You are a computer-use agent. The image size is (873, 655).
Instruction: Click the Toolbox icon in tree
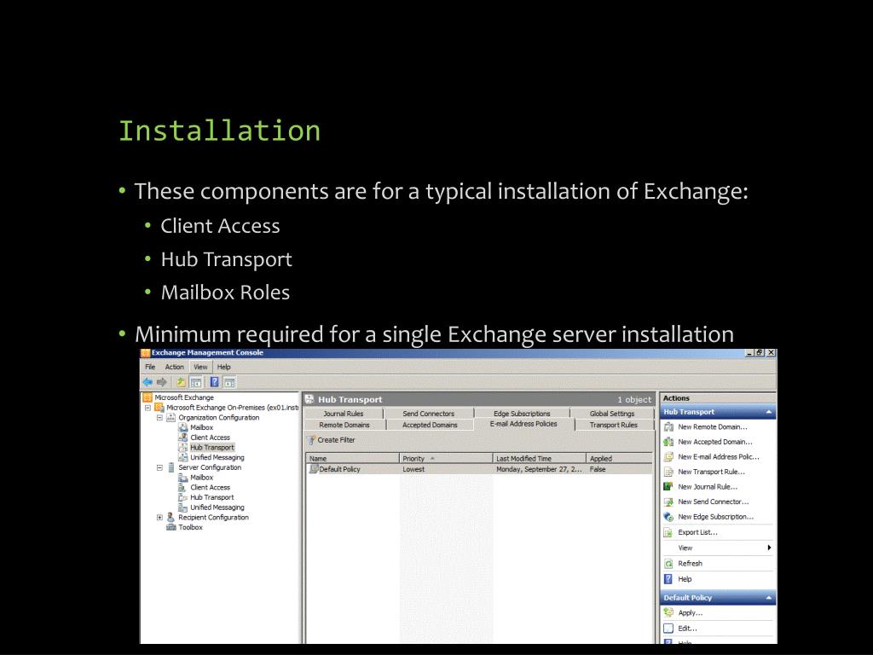[171, 527]
